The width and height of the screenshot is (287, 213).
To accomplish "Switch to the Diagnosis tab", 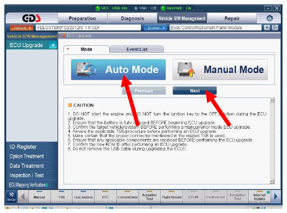I will point(132,18).
